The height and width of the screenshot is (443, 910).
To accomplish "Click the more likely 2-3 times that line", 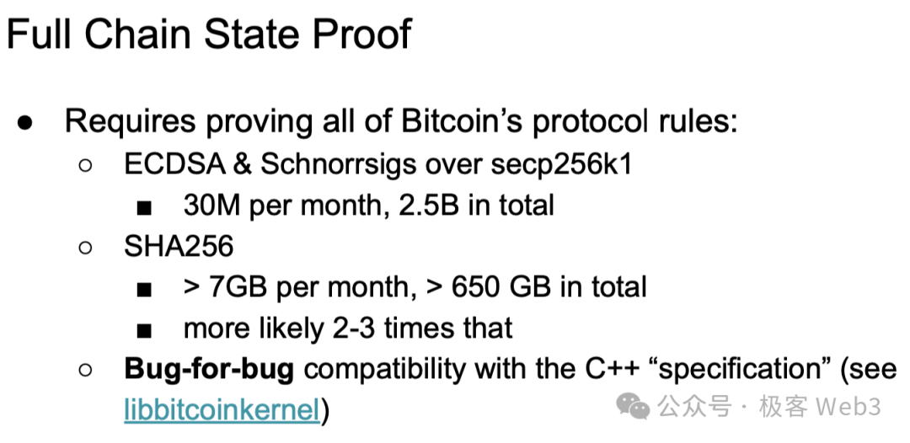I will (348, 328).
